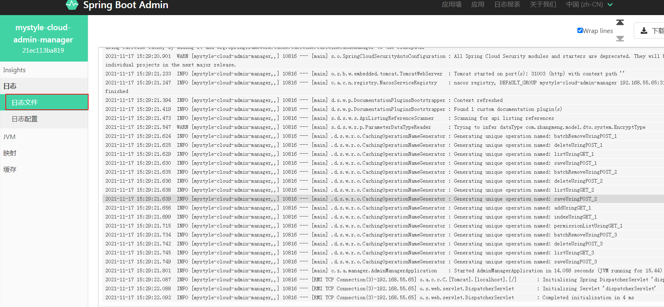Open 映射 sidebar item
Image resolution: width=664 pixels, height=307 pixels.
pos(10,153)
